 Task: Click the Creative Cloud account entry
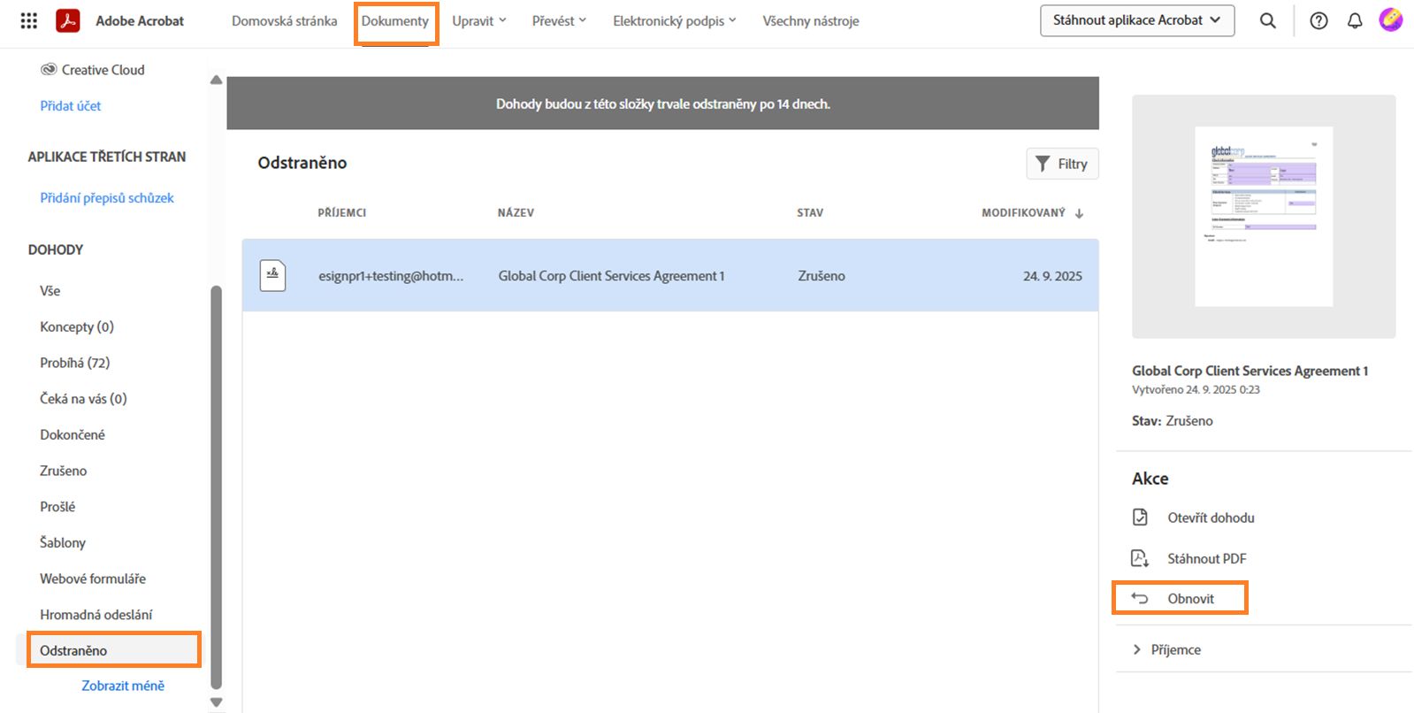[x=93, y=69]
